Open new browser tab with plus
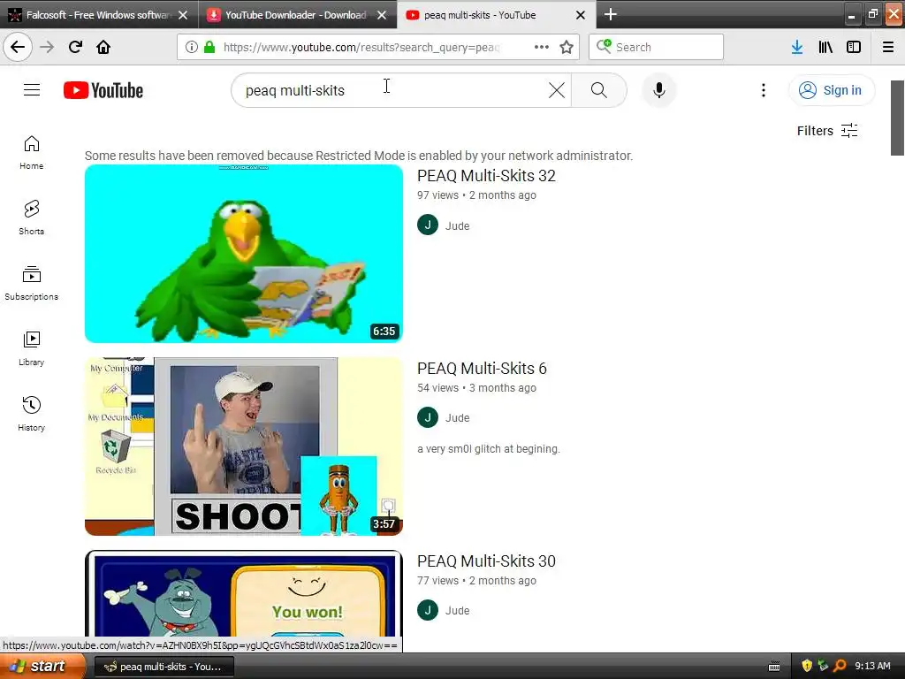The height and width of the screenshot is (679, 905). (x=610, y=14)
